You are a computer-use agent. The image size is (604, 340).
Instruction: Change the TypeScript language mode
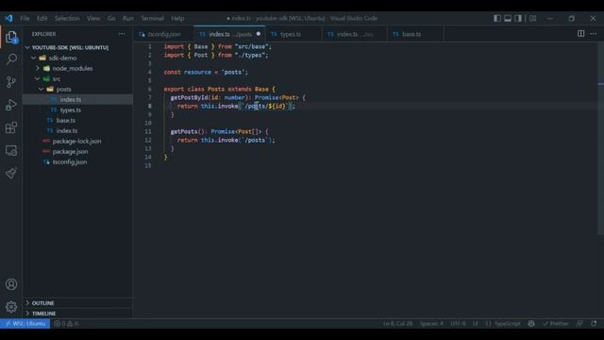pyautogui.click(x=508, y=323)
